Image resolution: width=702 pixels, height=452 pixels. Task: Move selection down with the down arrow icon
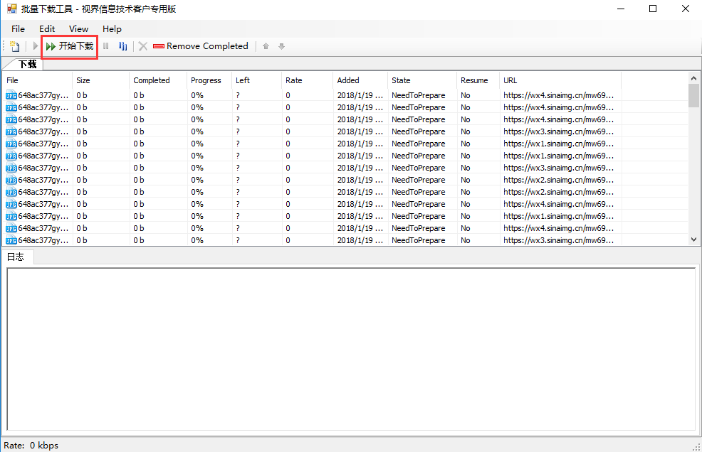pyautogui.click(x=282, y=46)
